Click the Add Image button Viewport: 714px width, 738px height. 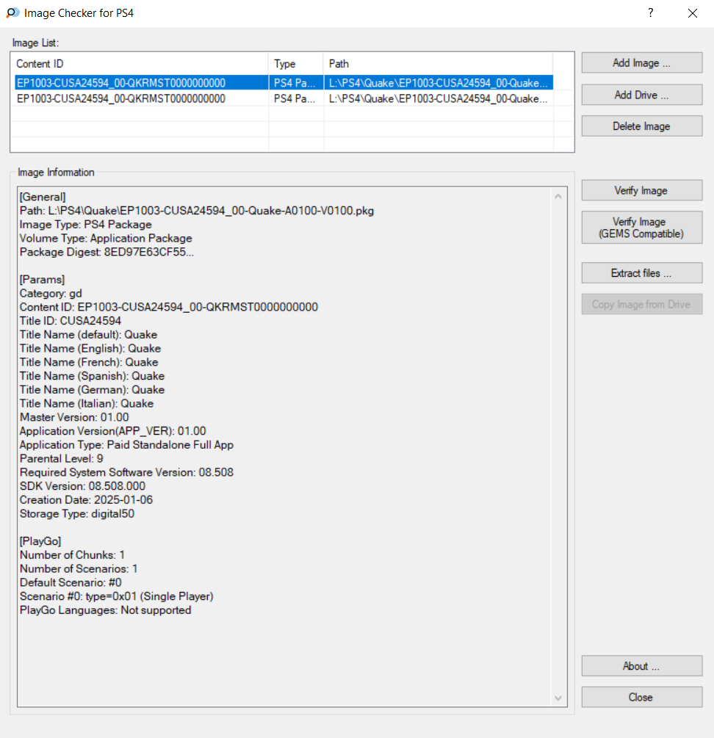641,63
